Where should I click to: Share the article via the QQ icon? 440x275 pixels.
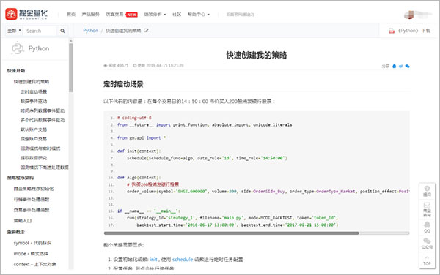394,67
